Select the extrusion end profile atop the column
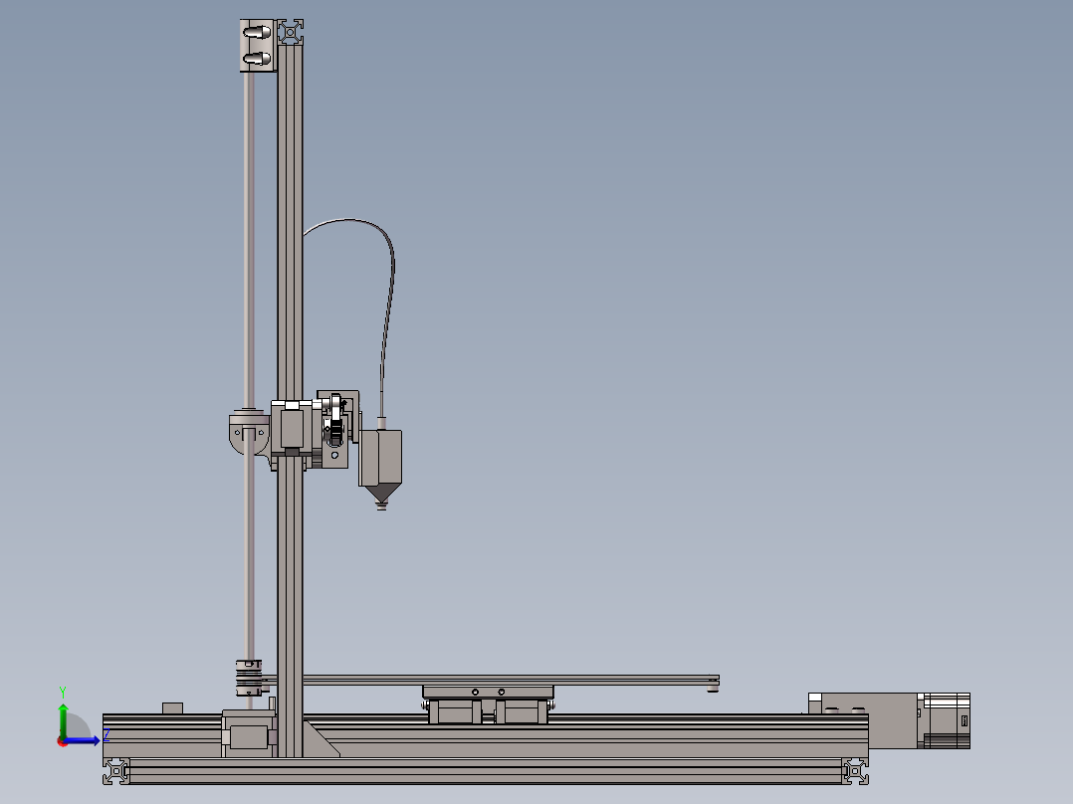1073x804 pixels. point(291,32)
